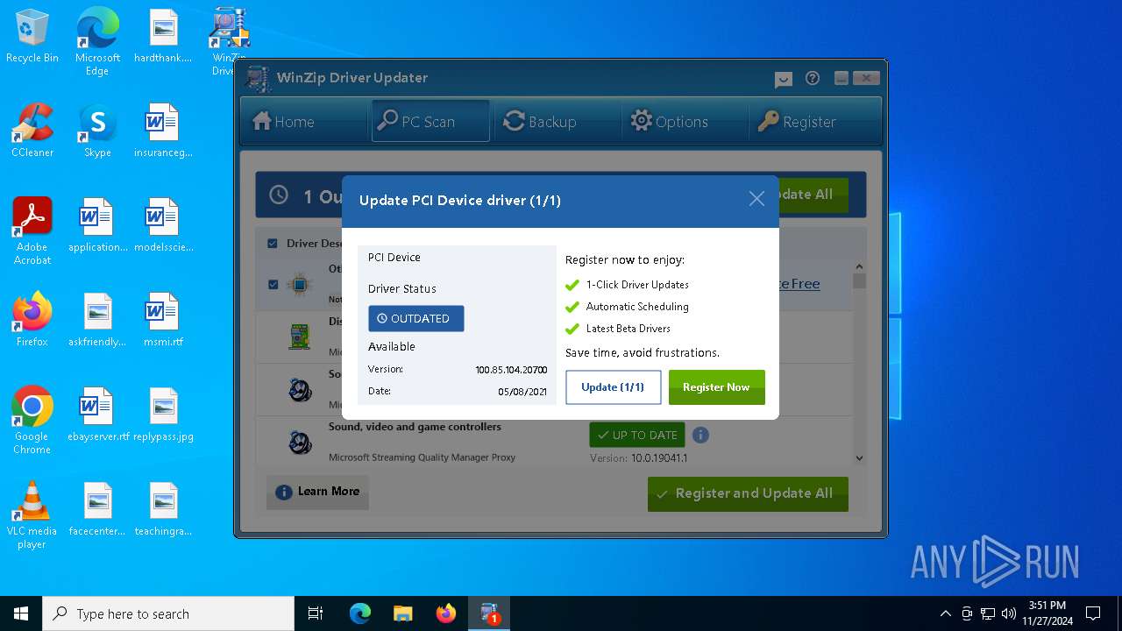Screen dimensions: 1122x631
Task: Open the modelsscie document on desktop
Action: click(163, 225)
